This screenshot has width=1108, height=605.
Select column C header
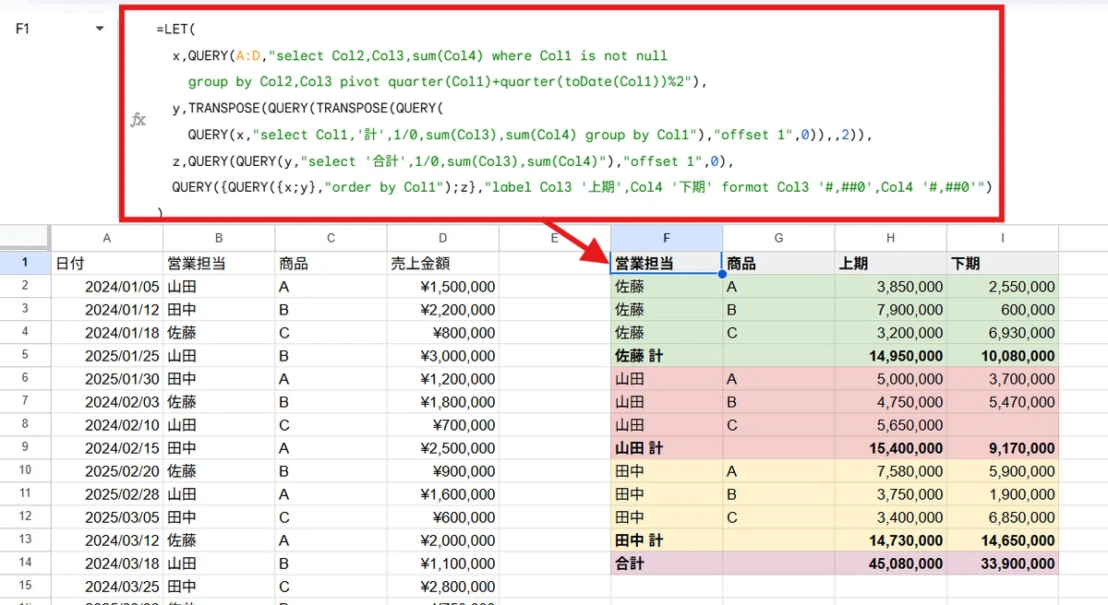click(331, 238)
